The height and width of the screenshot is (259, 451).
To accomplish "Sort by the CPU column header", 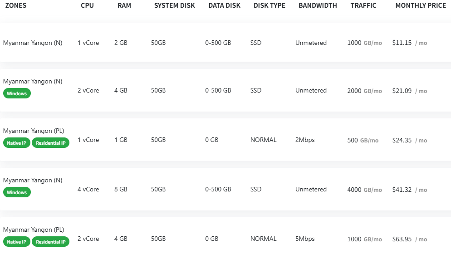I will tap(88, 6).
